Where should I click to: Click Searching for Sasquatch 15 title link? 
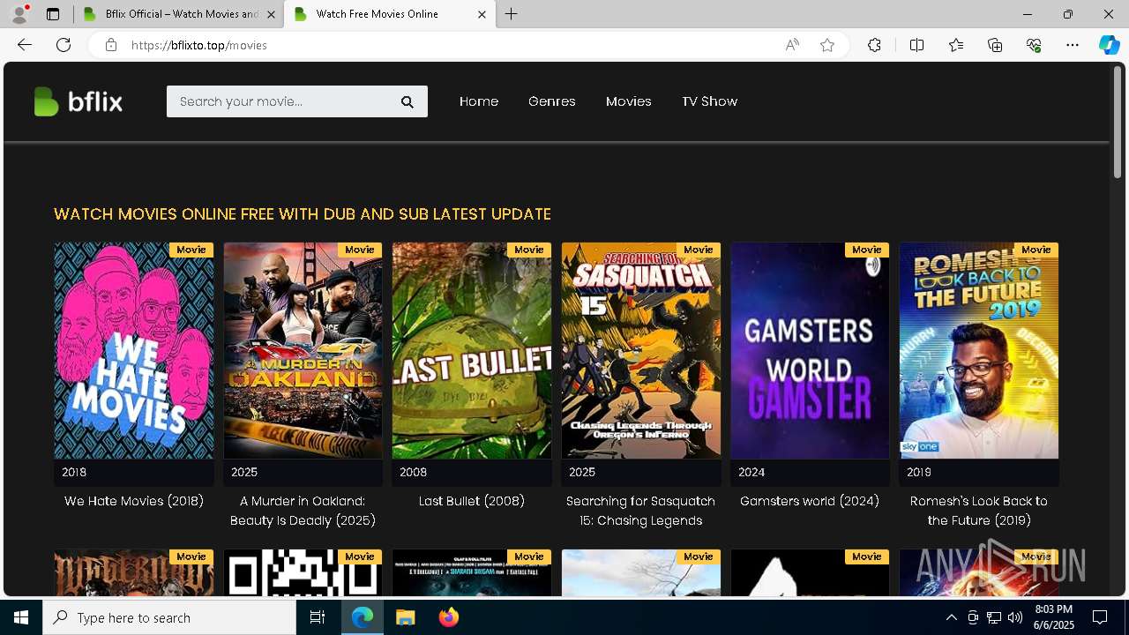coord(641,511)
